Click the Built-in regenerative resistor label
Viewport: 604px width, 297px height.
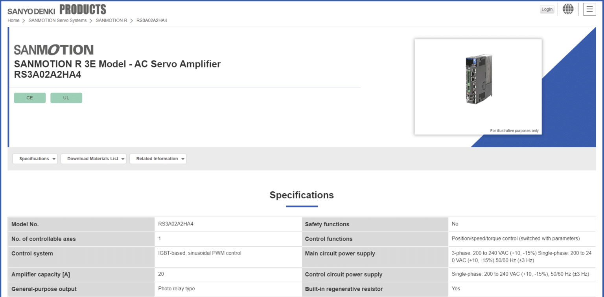pyautogui.click(x=344, y=289)
